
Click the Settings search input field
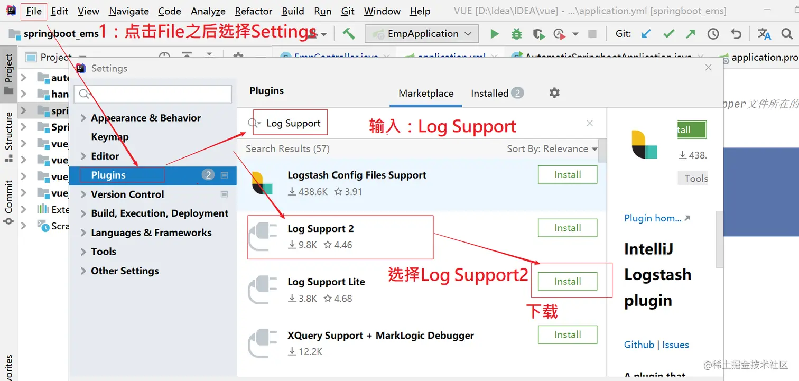pos(153,94)
